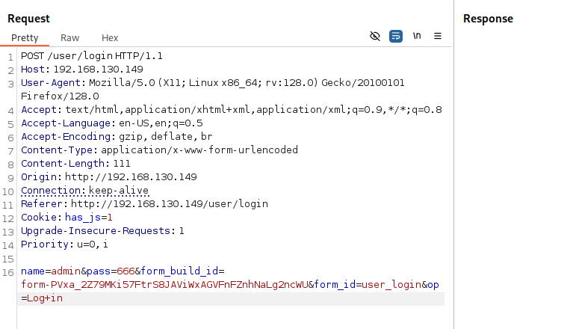This screenshot has width=573, height=329.
Task: Click the Response panel title
Action: [x=488, y=19]
